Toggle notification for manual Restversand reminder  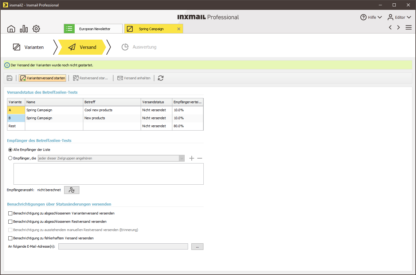pyautogui.click(x=10, y=230)
